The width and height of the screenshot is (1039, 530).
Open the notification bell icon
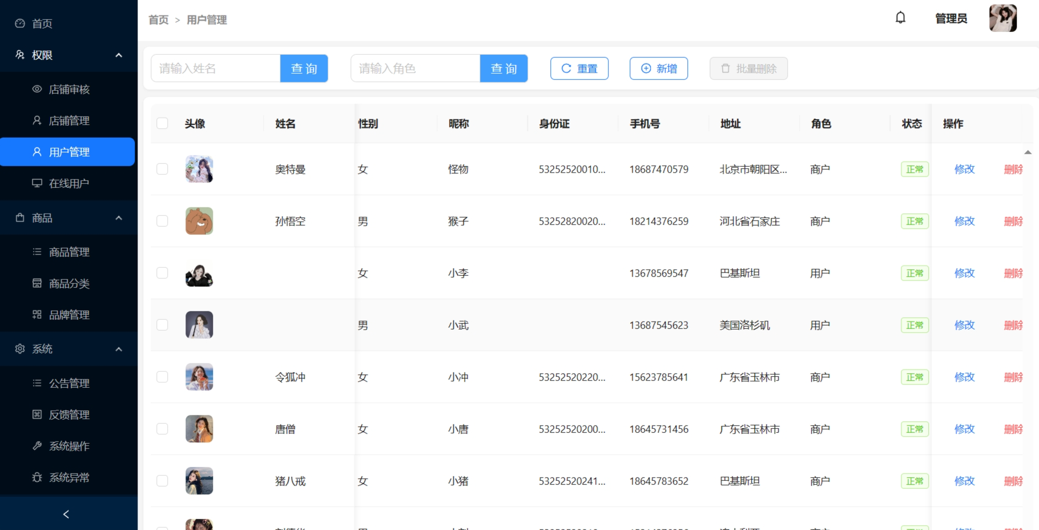(900, 18)
